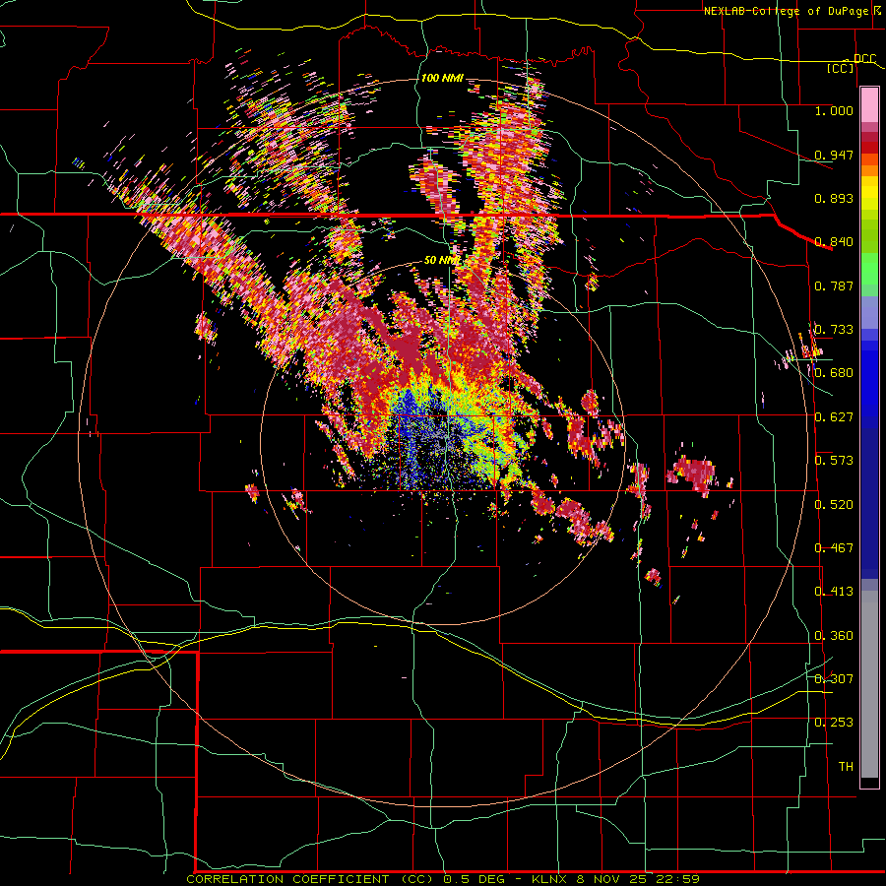Click the DCC product label

pos(864,58)
